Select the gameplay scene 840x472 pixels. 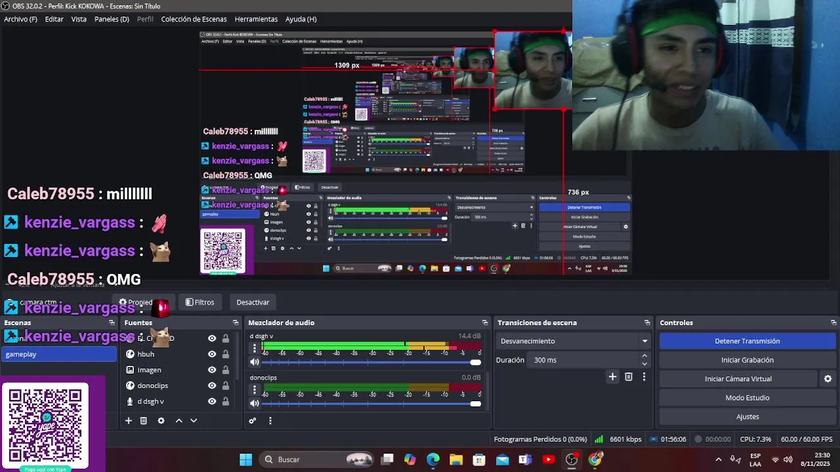pos(58,354)
